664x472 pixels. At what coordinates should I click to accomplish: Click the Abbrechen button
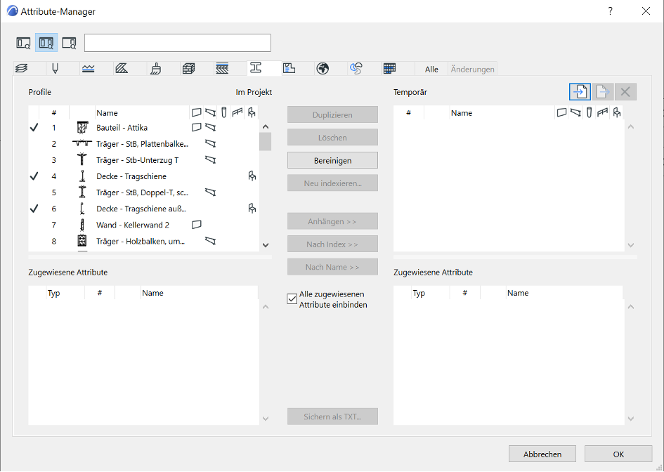542,454
